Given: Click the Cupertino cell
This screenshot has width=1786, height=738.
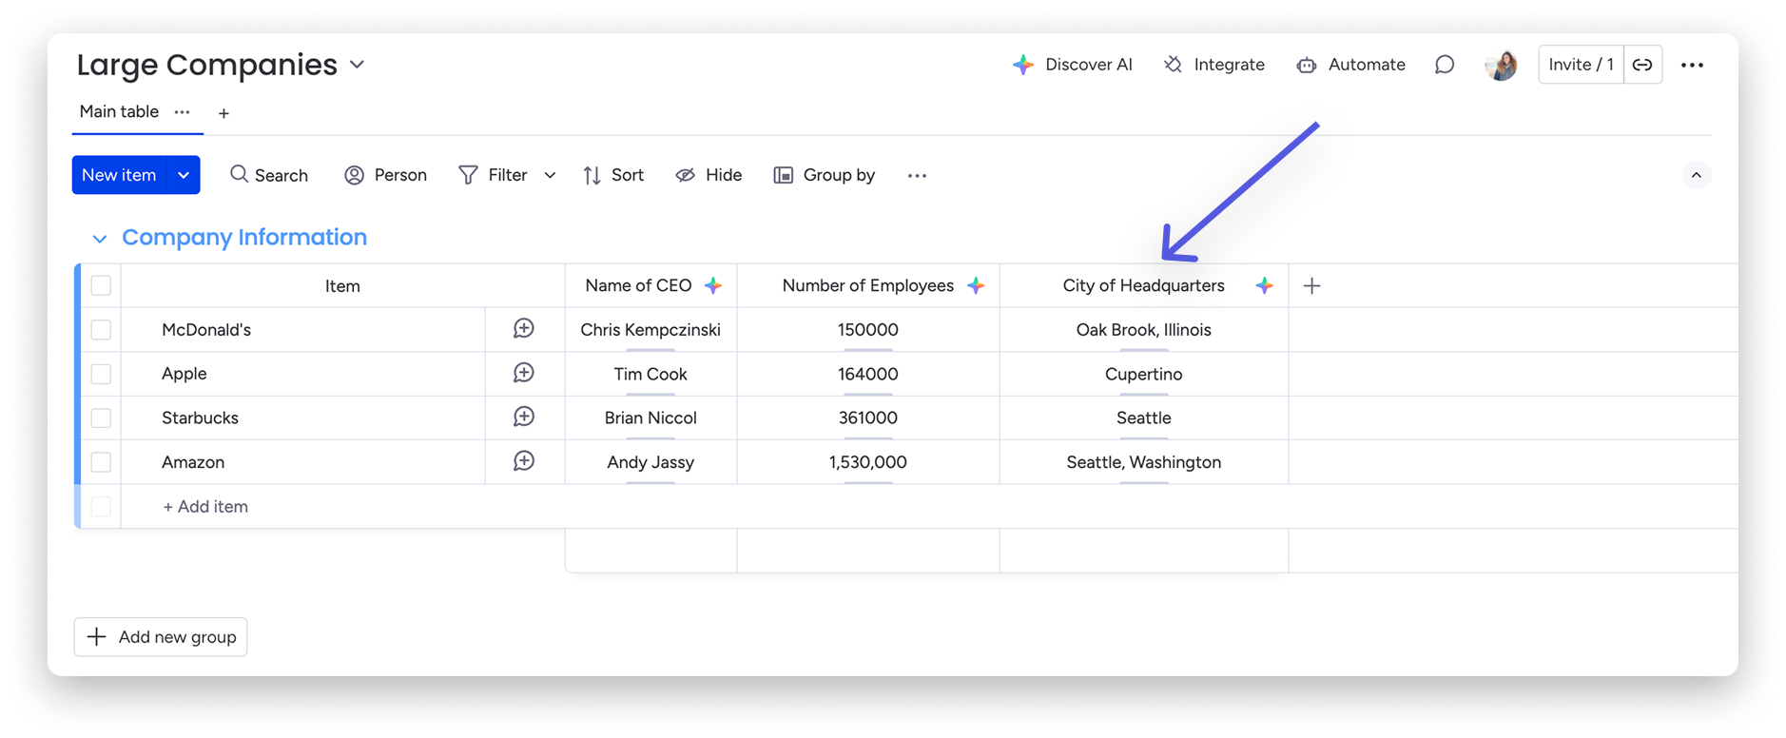Looking at the screenshot, I should click(x=1144, y=374).
